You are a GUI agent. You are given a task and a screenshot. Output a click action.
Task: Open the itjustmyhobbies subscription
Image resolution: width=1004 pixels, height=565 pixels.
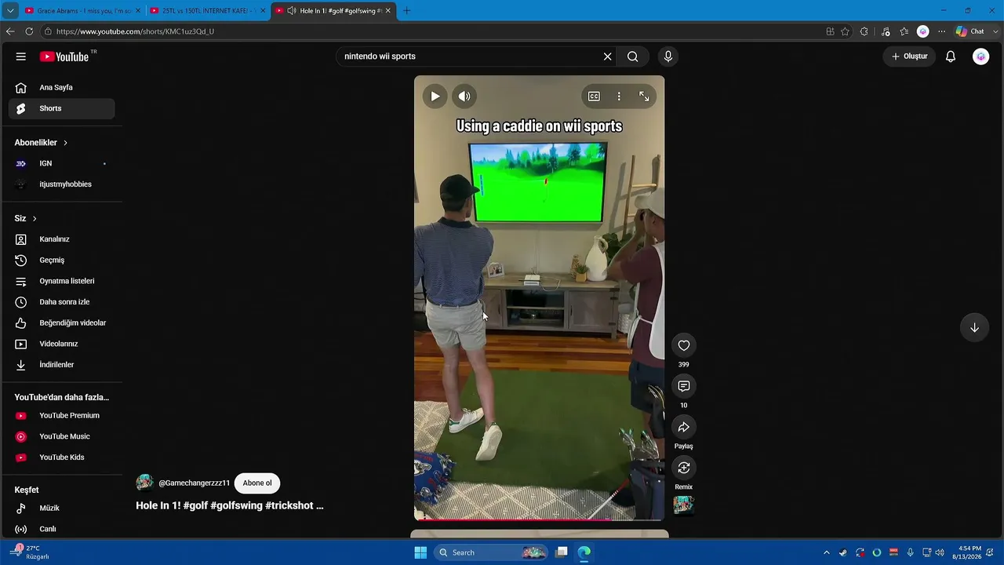click(61, 184)
